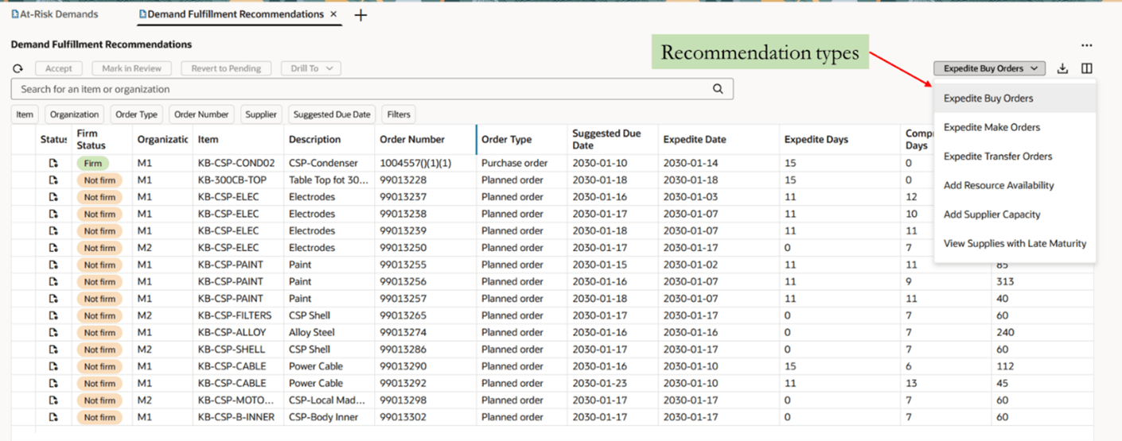
Task: Open the Order Type filter chip
Action: [x=136, y=114]
